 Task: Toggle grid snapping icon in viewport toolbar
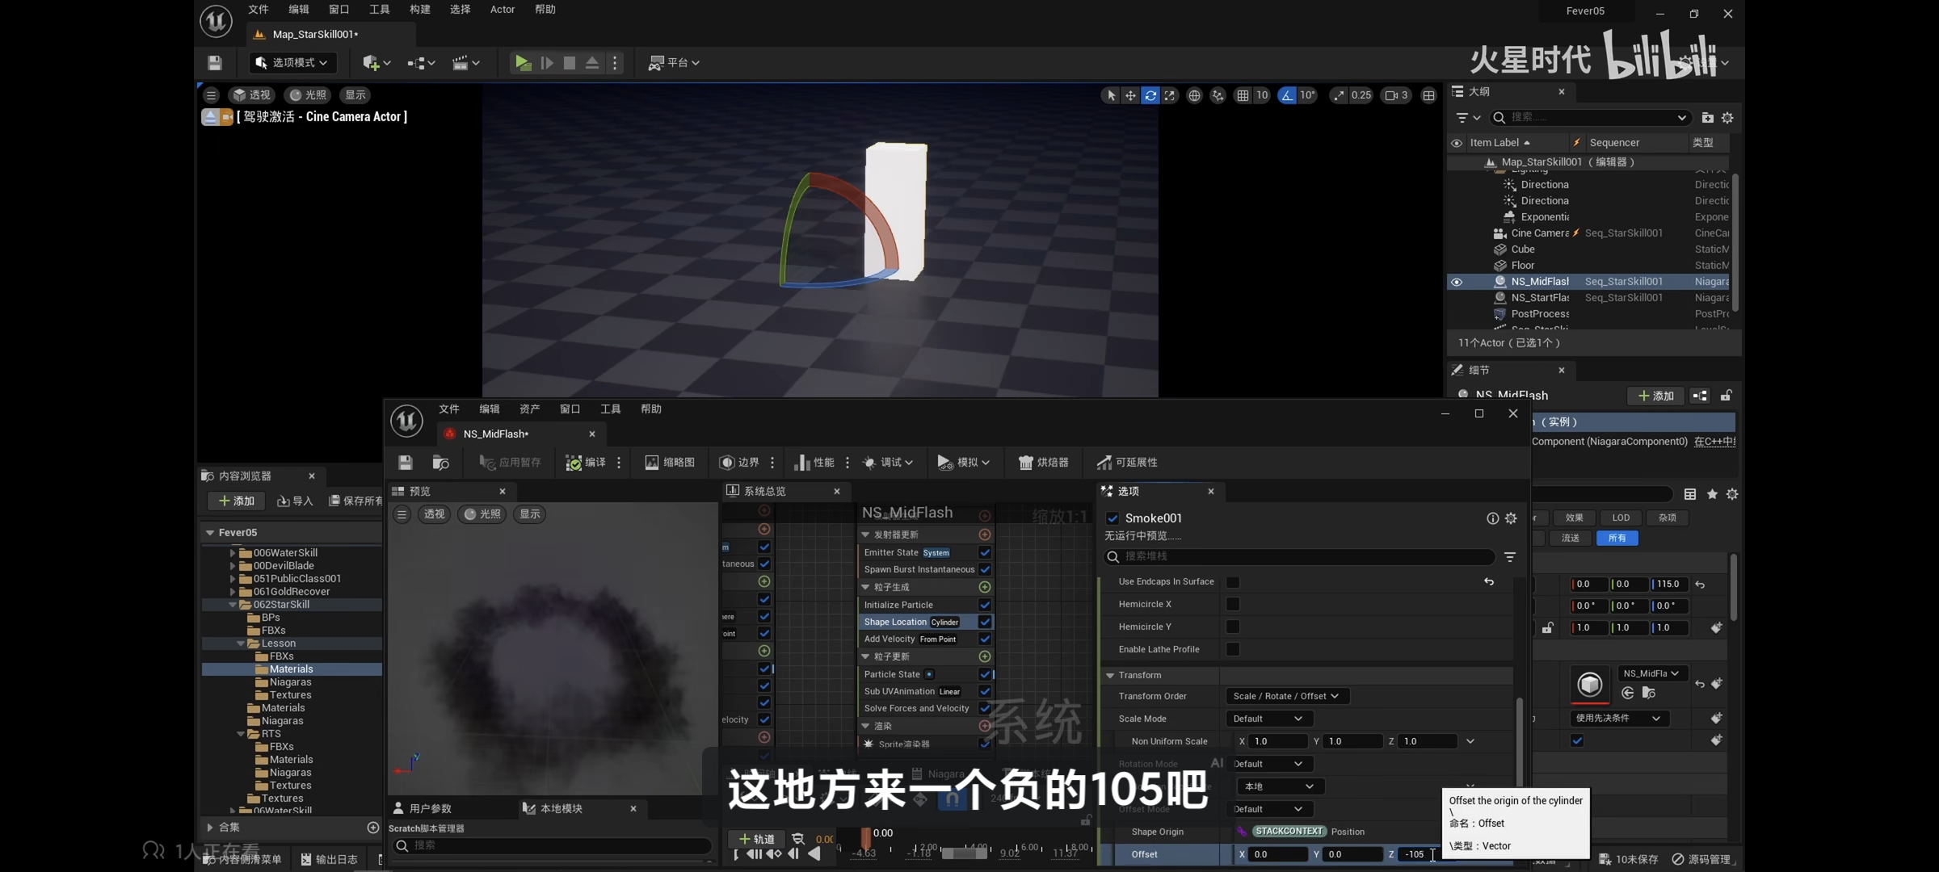tap(1243, 95)
